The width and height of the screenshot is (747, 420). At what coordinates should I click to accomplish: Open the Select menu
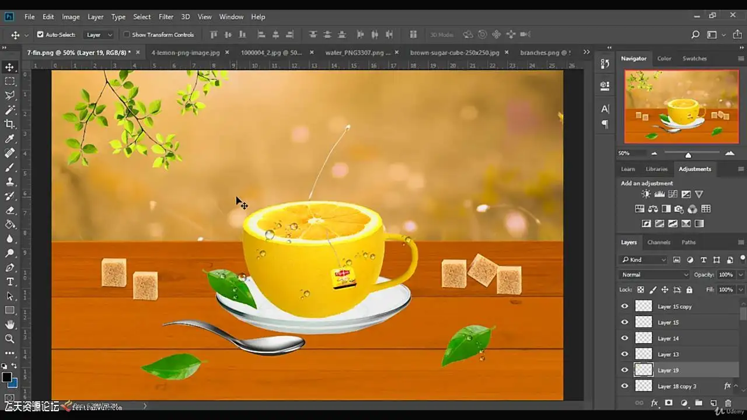pos(142,17)
